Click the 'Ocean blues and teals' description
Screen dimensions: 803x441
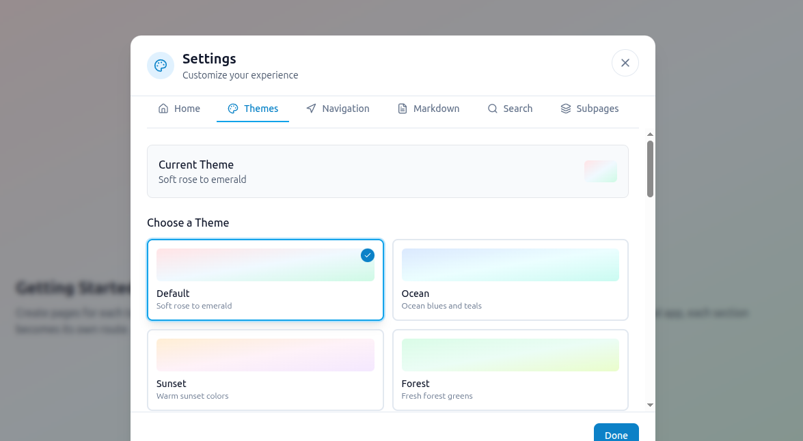click(441, 306)
